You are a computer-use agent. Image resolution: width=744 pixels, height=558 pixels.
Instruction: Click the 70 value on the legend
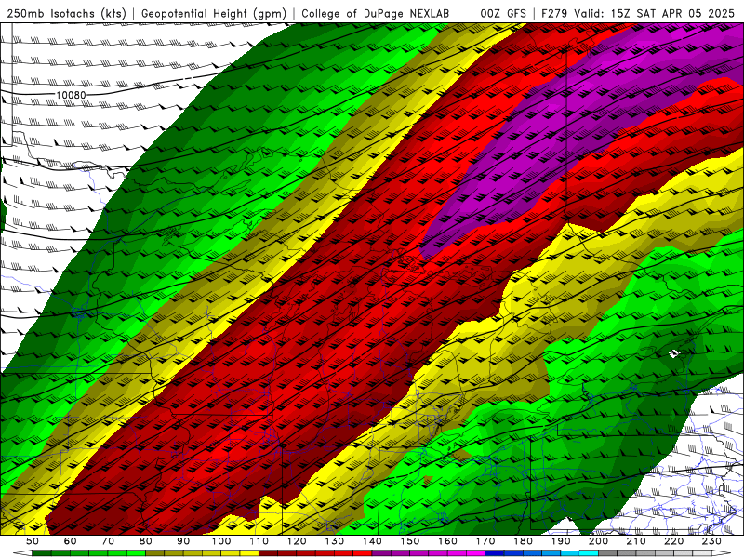click(108, 541)
